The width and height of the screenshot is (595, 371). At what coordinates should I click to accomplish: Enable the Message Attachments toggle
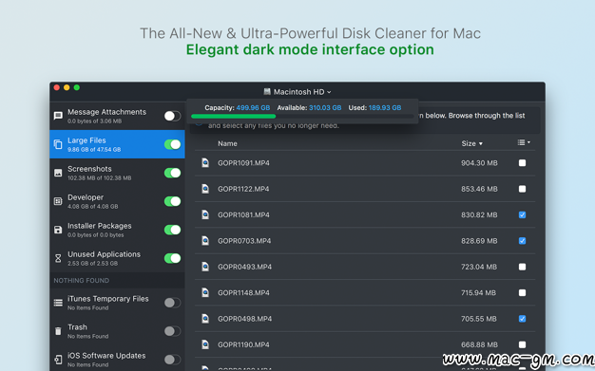point(172,116)
